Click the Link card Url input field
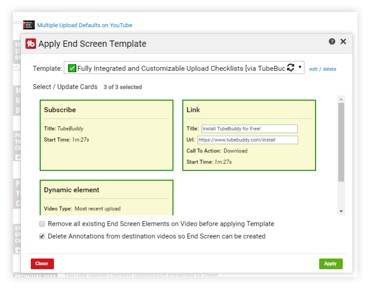The height and width of the screenshot is (291, 378). (247, 140)
